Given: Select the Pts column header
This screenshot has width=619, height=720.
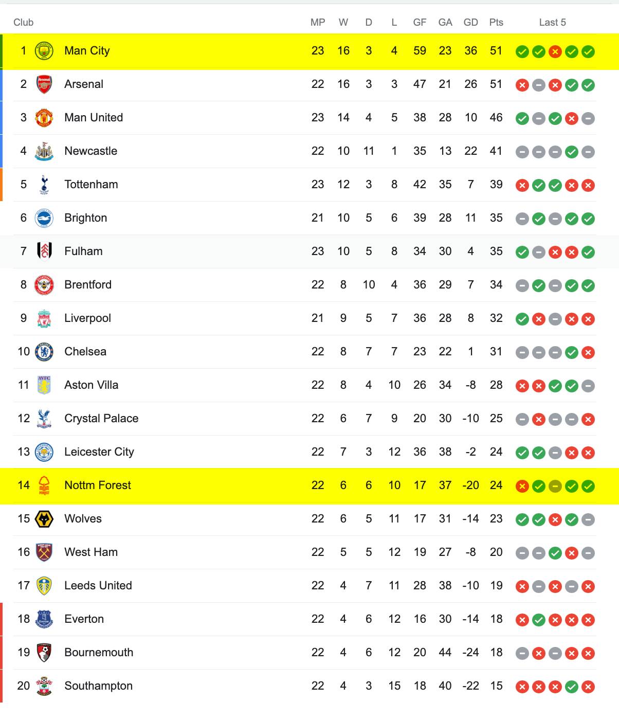Looking at the screenshot, I should point(496,23).
